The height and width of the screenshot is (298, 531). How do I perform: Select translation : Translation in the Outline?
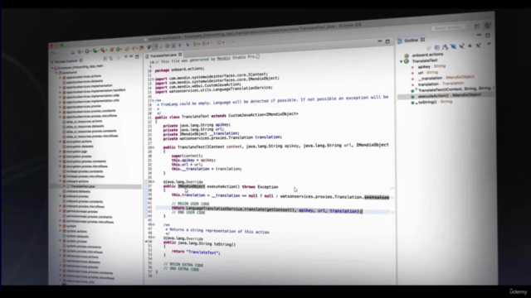click(441, 84)
